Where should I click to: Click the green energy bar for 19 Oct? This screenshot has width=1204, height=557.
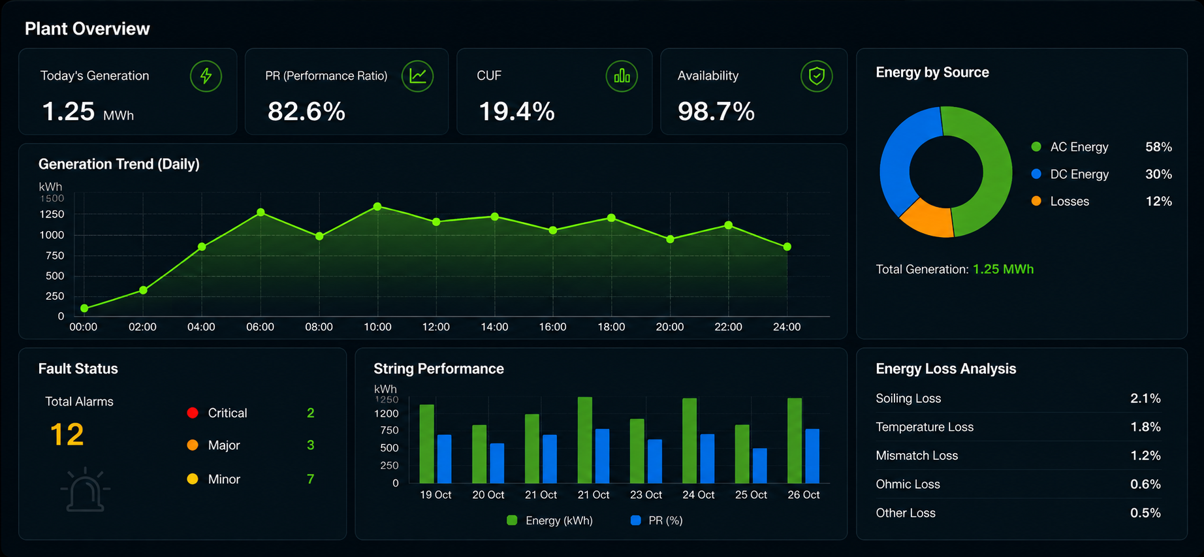426,444
